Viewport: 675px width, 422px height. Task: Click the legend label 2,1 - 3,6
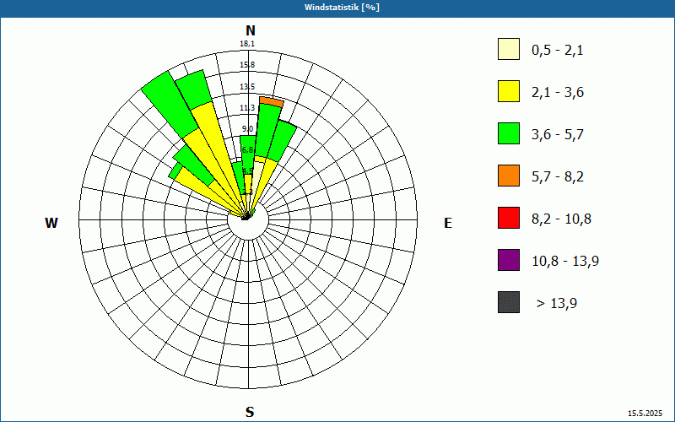click(x=558, y=93)
